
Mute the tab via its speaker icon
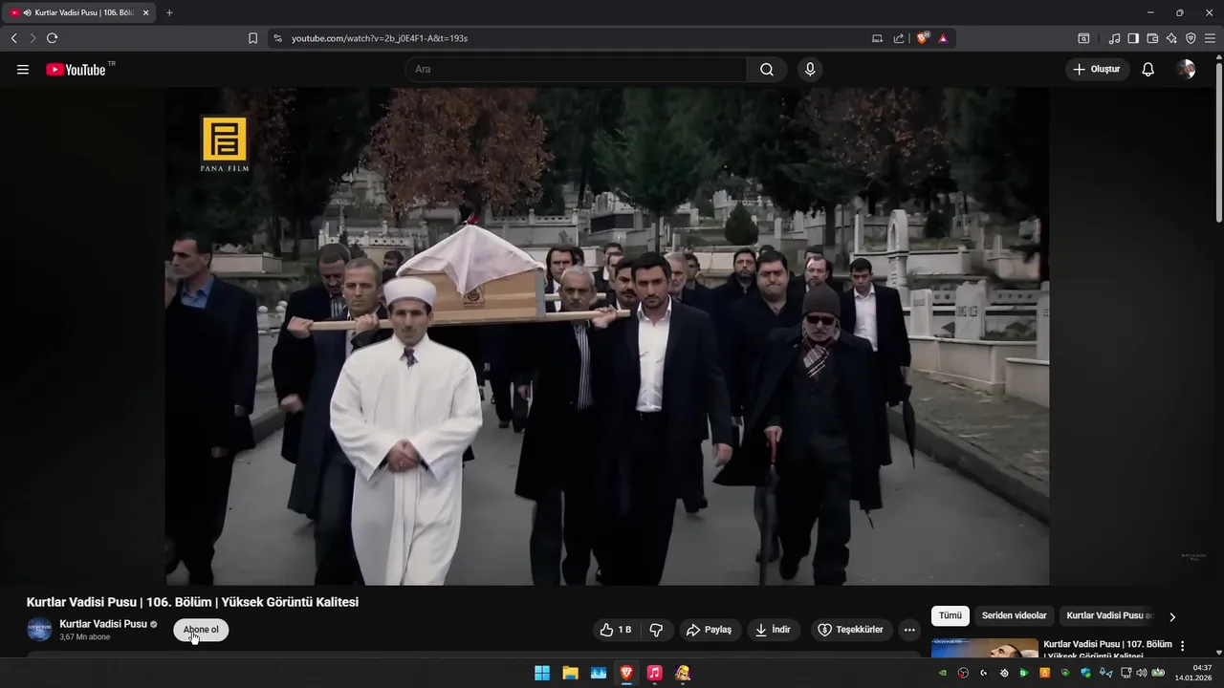28,12
